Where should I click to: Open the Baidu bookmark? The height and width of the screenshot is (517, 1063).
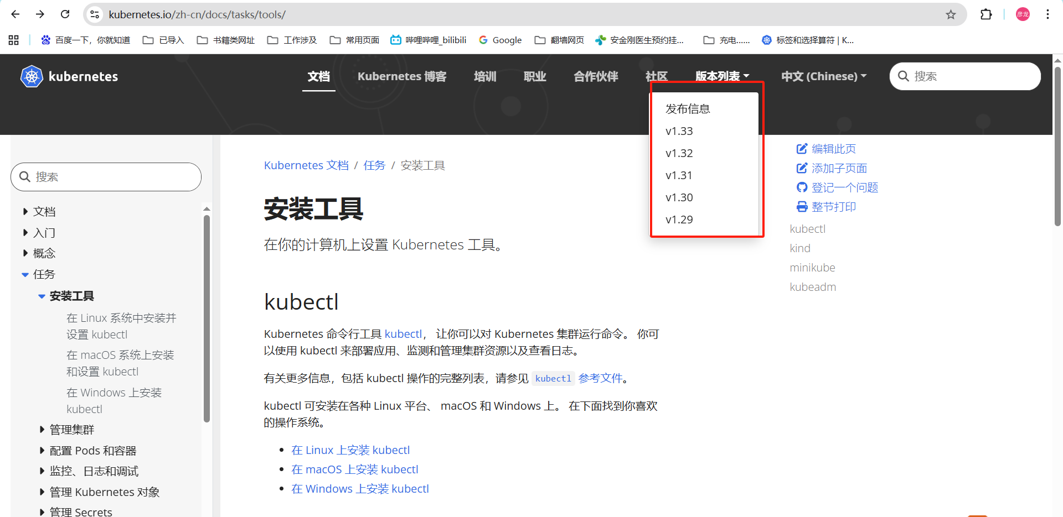click(86, 40)
